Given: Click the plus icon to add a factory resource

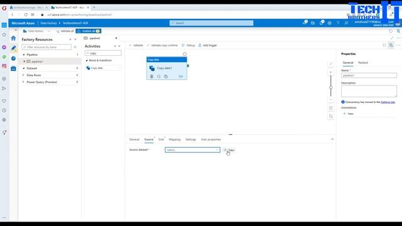Looking at the screenshot, I should click(75, 47).
